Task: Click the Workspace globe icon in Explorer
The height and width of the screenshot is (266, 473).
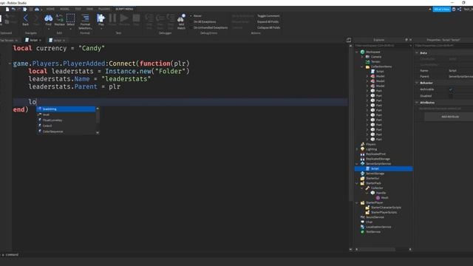Action: pos(363,52)
